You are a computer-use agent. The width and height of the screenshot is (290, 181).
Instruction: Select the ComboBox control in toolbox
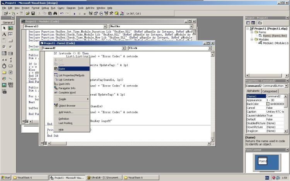coord(4,53)
